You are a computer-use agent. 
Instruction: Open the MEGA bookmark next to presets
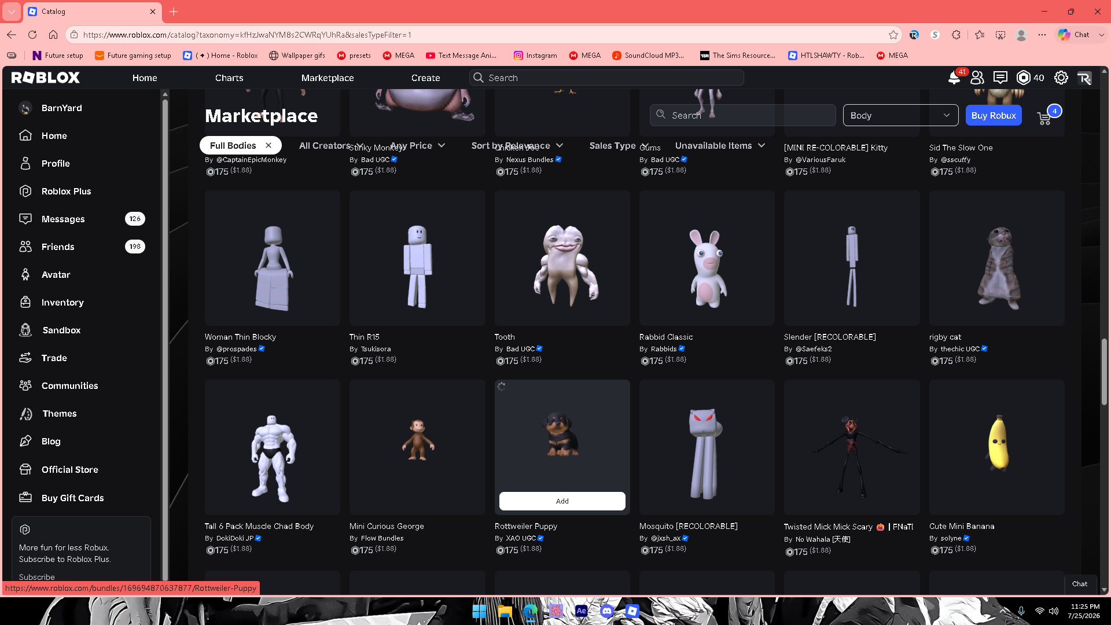point(399,56)
